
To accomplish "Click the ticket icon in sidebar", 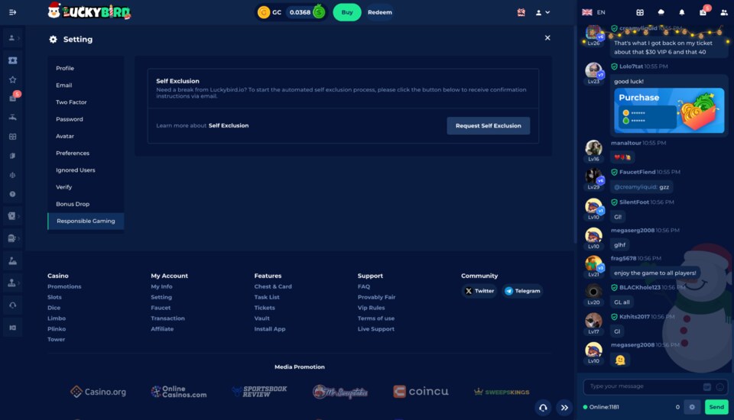I will [13, 60].
